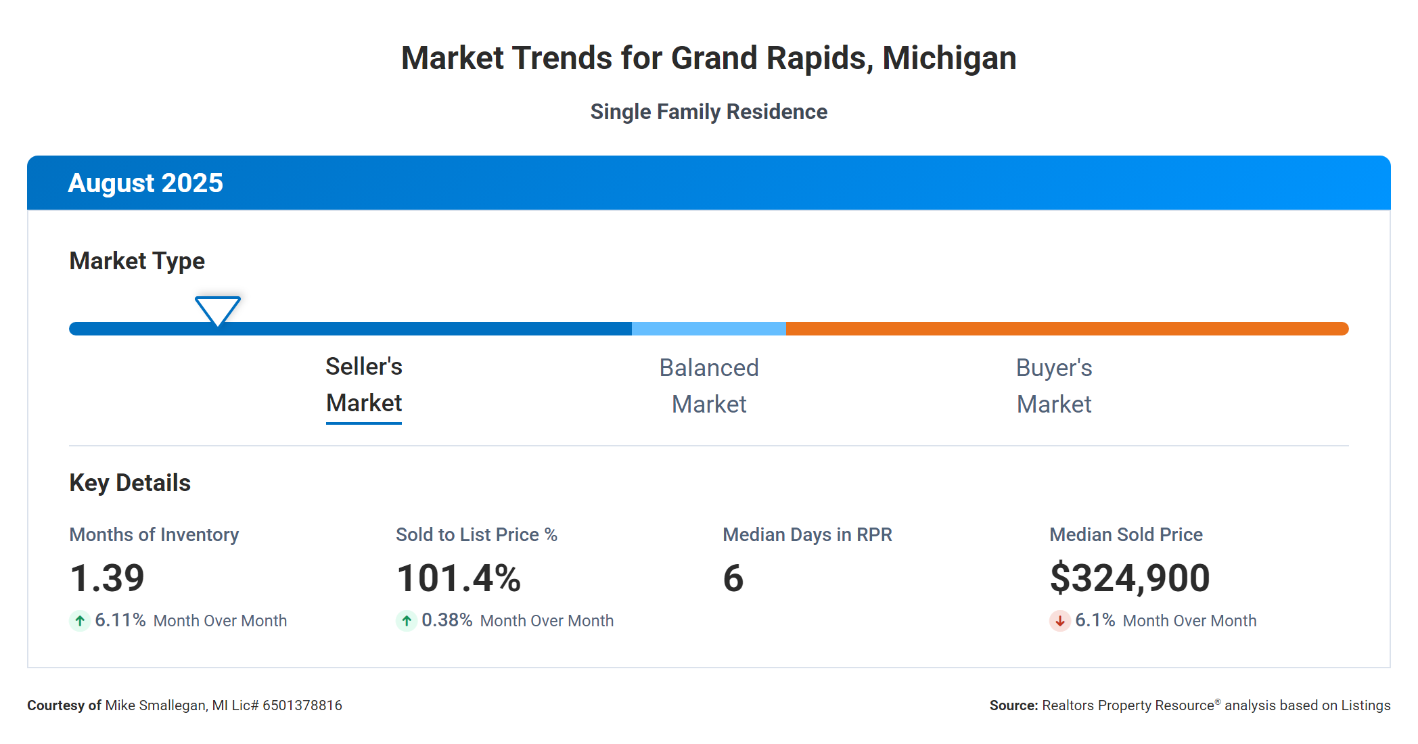The image size is (1418, 744).
Task: Click the 101.4% sold to list value
Action: point(459,578)
